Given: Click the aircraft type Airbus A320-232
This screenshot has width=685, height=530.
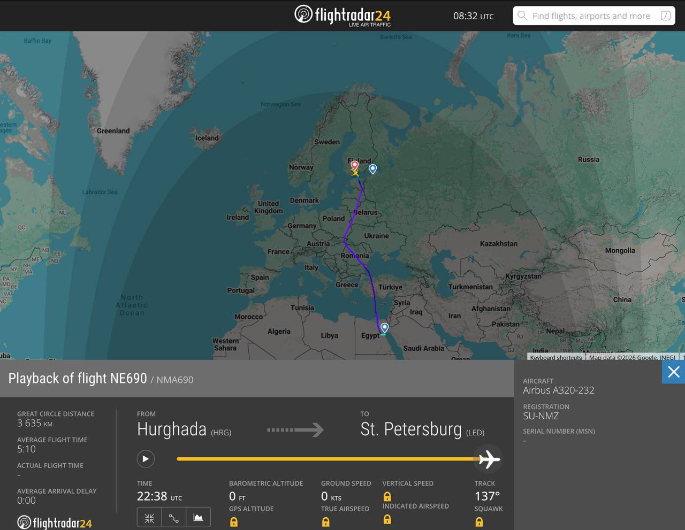Looking at the screenshot, I should click(558, 390).
